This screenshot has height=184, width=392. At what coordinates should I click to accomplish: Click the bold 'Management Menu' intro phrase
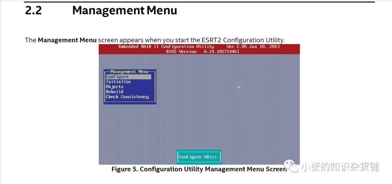67,40
